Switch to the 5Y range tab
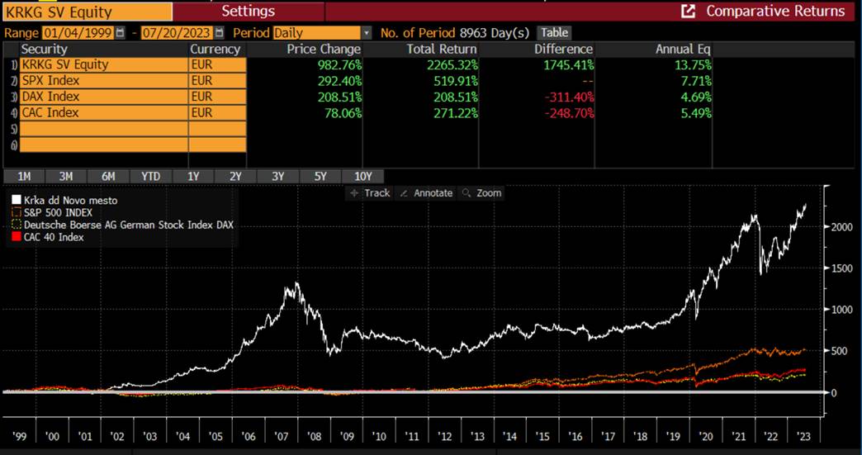Viewport: 862px width, 455px height. (320, 176)
